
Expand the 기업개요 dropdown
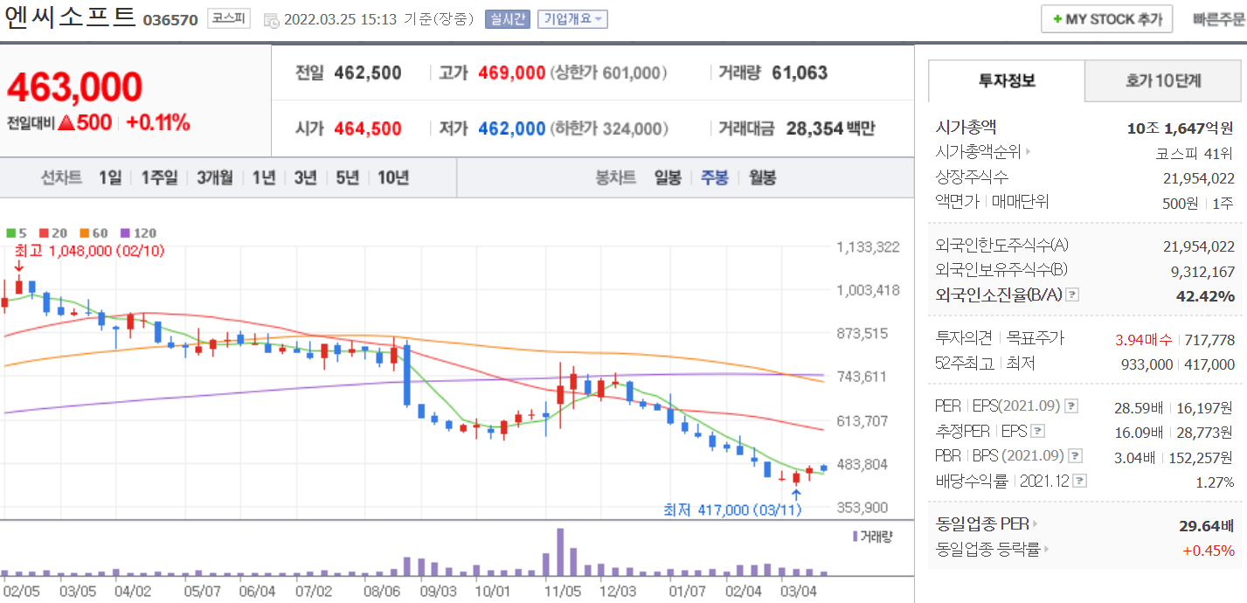pos(572,19)
